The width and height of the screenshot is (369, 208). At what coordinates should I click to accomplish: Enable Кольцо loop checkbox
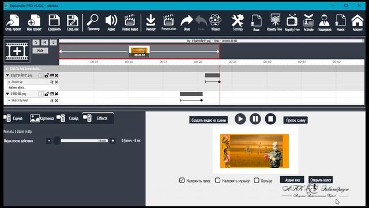click(257, 180)
